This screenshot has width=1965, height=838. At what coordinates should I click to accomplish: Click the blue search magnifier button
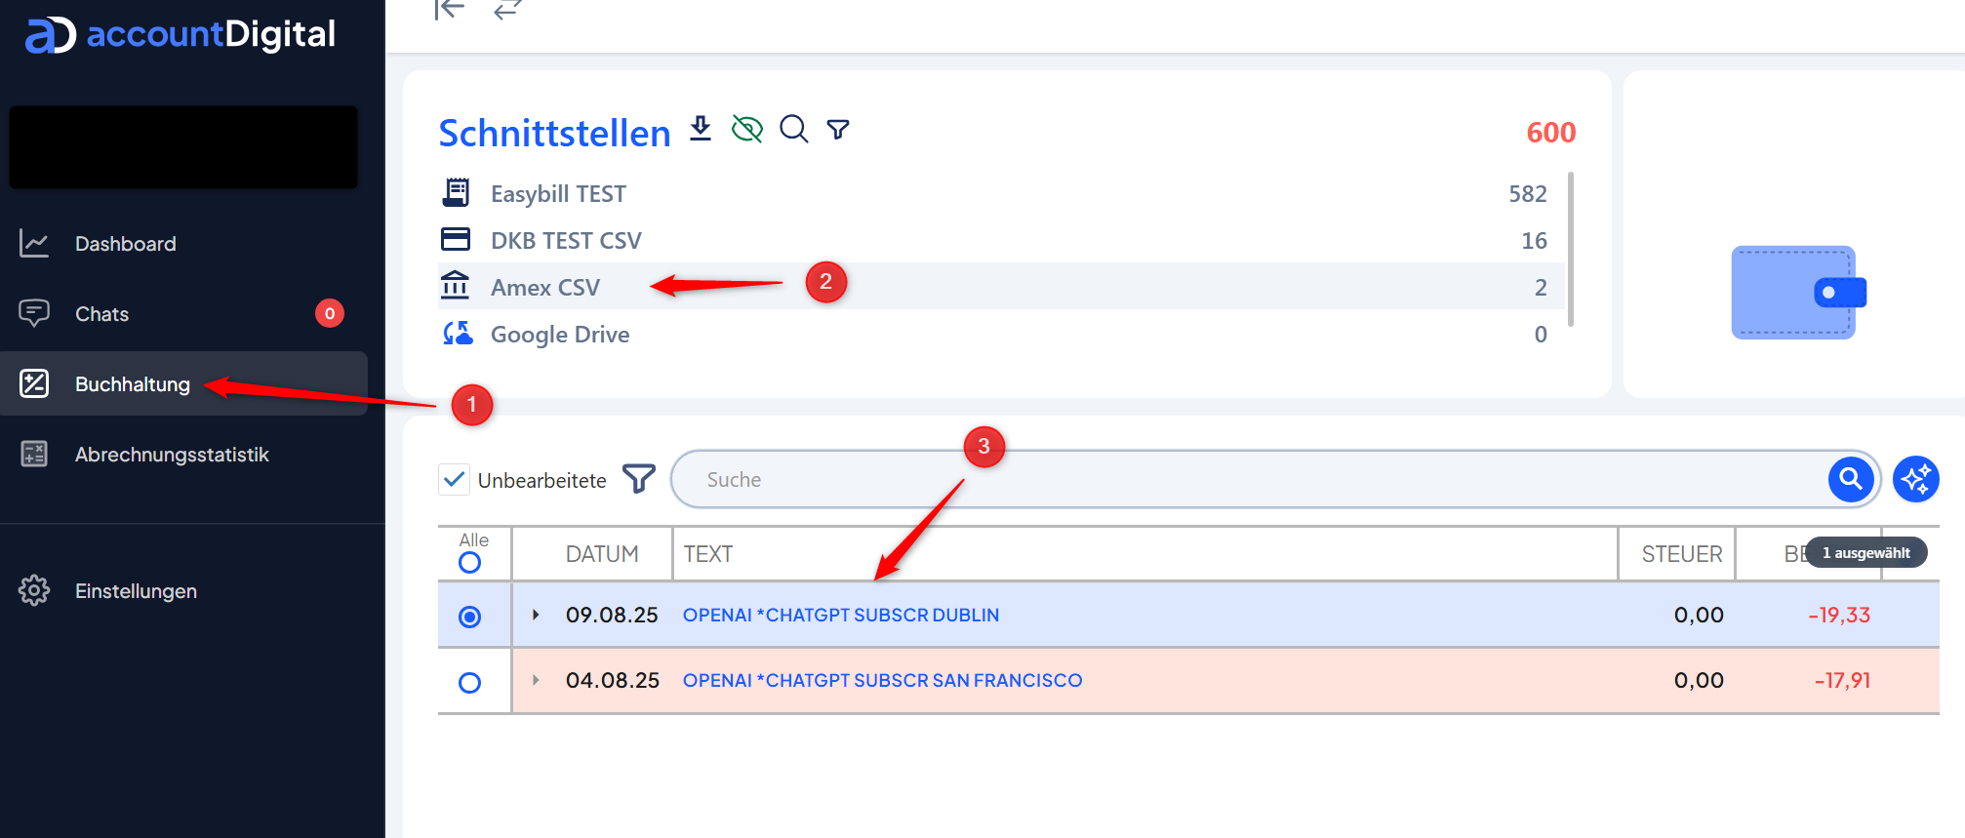(x=1851, y=479)
